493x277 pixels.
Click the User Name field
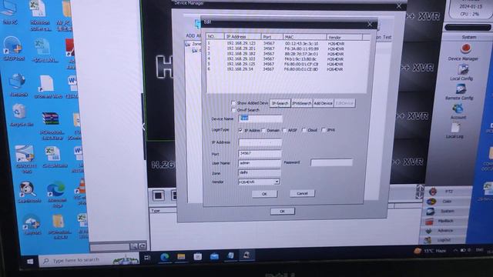tap(260, 163)
